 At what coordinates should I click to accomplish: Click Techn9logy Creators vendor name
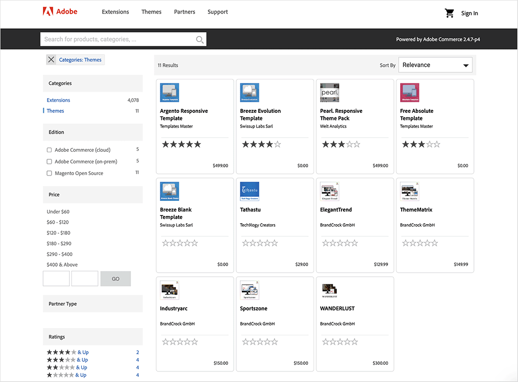257,225
